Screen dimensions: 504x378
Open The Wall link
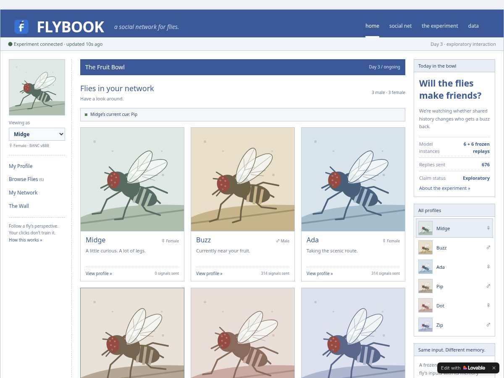tap(19, 206)
